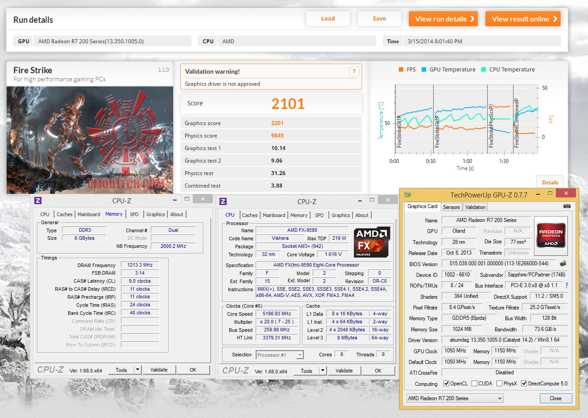Screen dimensions: 588x418
Task: Click the validation warning help question mark
Action: 354,71
